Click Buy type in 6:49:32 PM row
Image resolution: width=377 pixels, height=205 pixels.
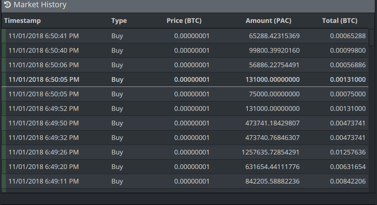pos(117,138)
